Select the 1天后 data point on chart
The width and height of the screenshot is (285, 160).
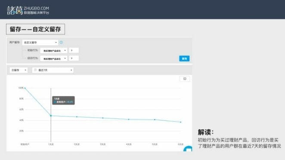[51, 116]
